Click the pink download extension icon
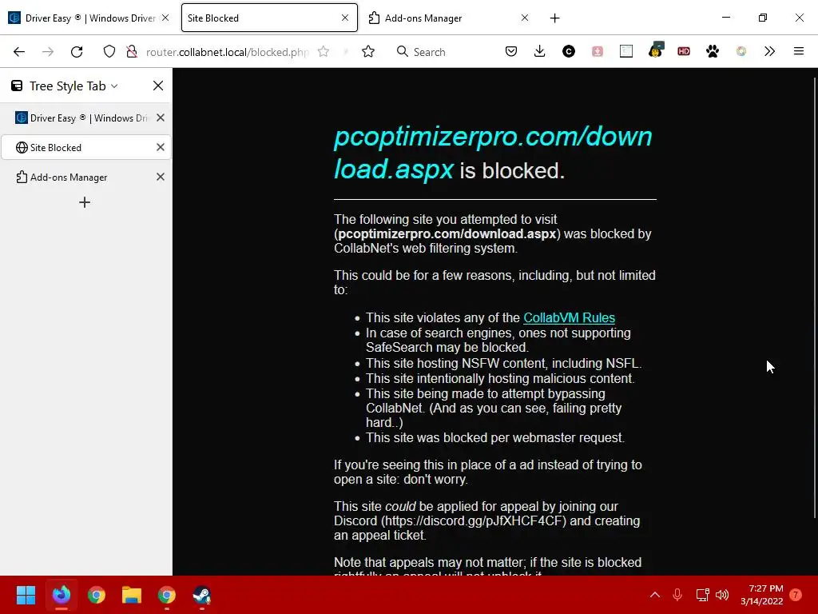 [x=598, y=51]
